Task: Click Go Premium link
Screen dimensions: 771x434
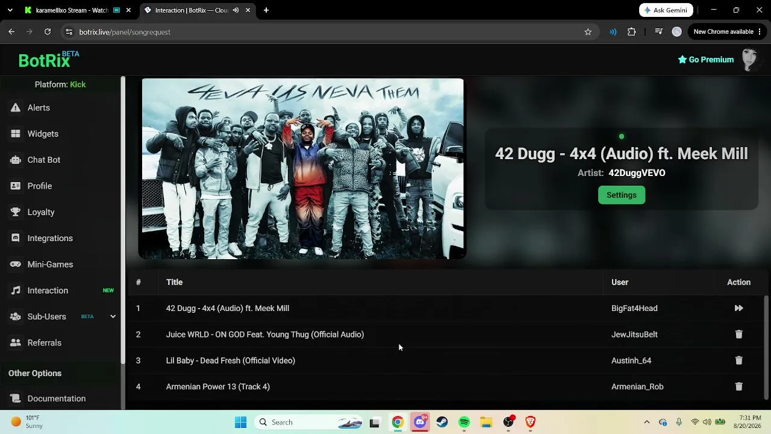Action: [706, 60]
